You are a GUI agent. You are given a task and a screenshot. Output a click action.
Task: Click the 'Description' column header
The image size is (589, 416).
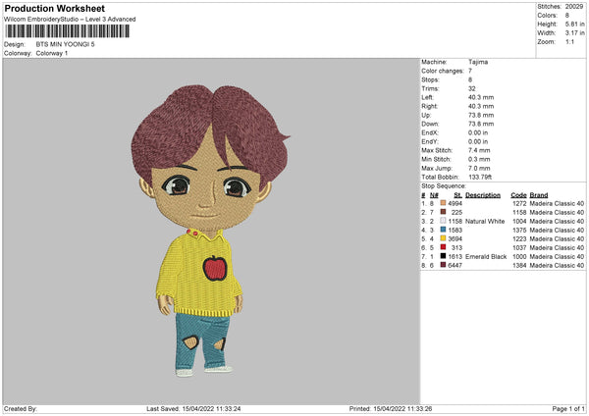pos(483,195)
